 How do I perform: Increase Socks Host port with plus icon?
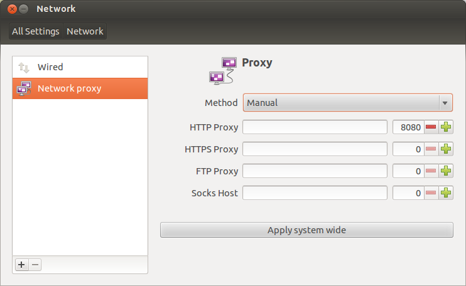coord(446,193)
